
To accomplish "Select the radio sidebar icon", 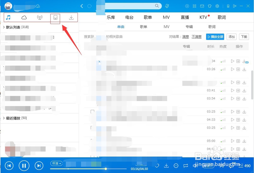I will click(x=40, y=18).
